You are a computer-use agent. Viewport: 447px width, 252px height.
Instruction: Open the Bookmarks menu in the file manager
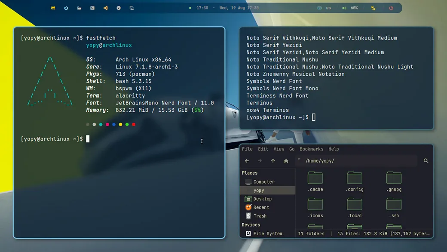pyautogui.click(x=312, y=149)
